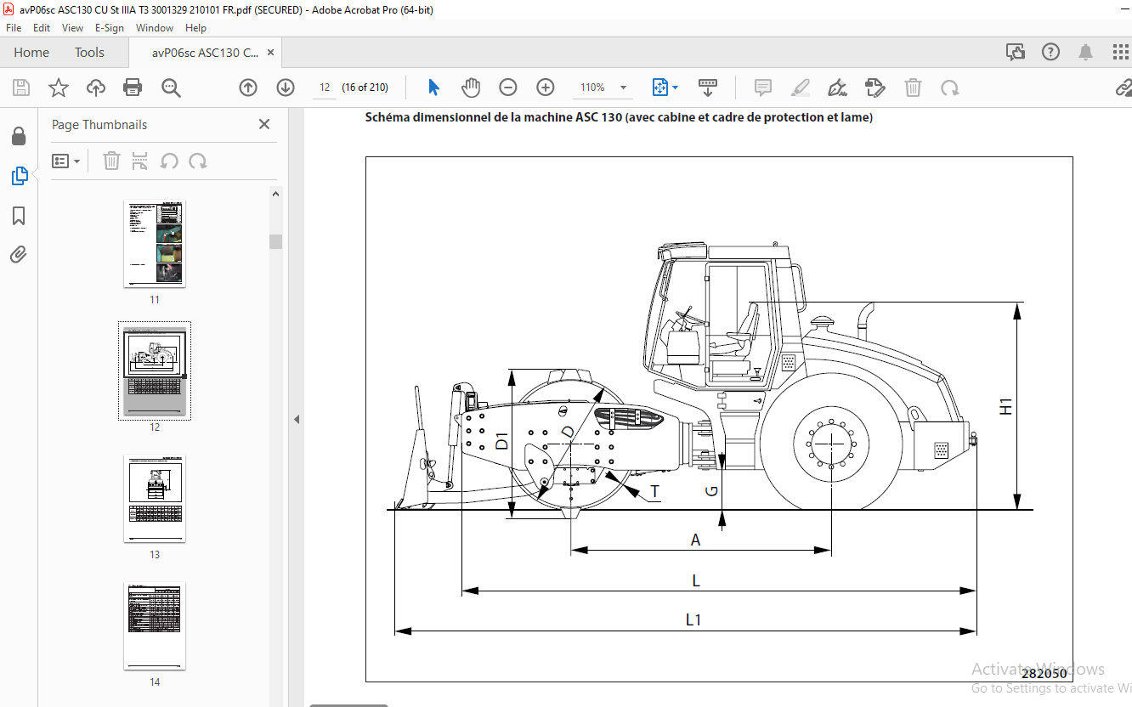The height and width of the screenshot is (707, 1132).
Task: Open the E-Sign menu
Action: click(110, 28)
